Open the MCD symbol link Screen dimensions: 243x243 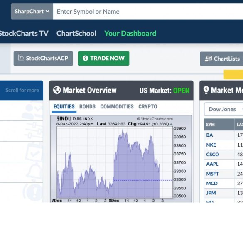[x=212, y=184]
